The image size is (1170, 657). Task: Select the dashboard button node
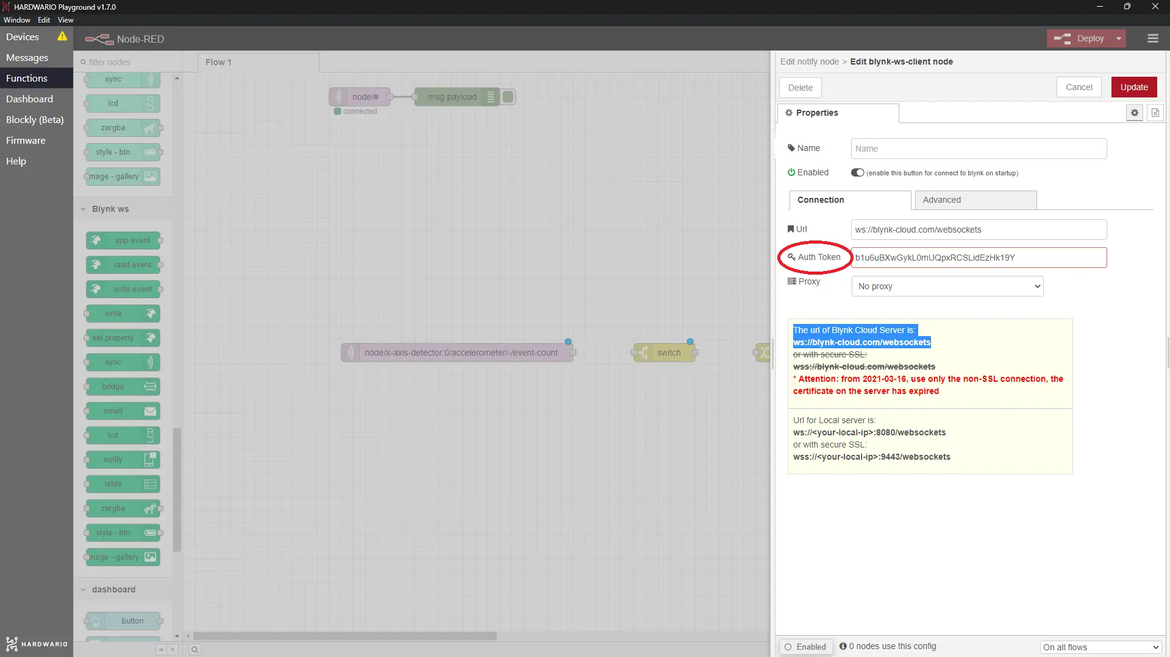tap(123, 621)
